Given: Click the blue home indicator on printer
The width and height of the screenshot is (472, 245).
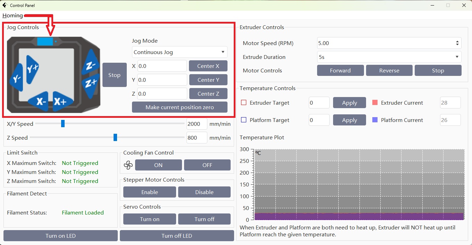Looking at the screenshot, I should pyautogui.click(x=45, y=42).
